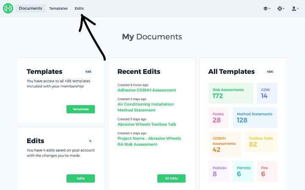Go to the Edits nav tab
This screenshot has height=190, width=305.
[79, 8]
